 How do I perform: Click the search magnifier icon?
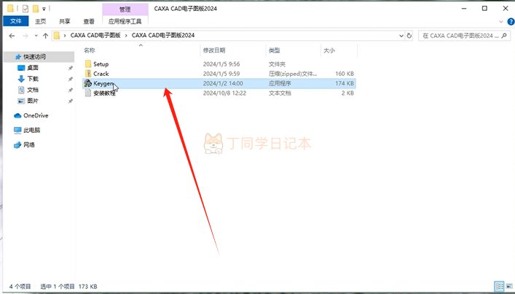pyautogui.click(x=504, y=36)
